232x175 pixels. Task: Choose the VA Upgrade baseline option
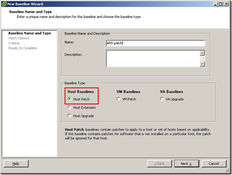tap(162, 99)
